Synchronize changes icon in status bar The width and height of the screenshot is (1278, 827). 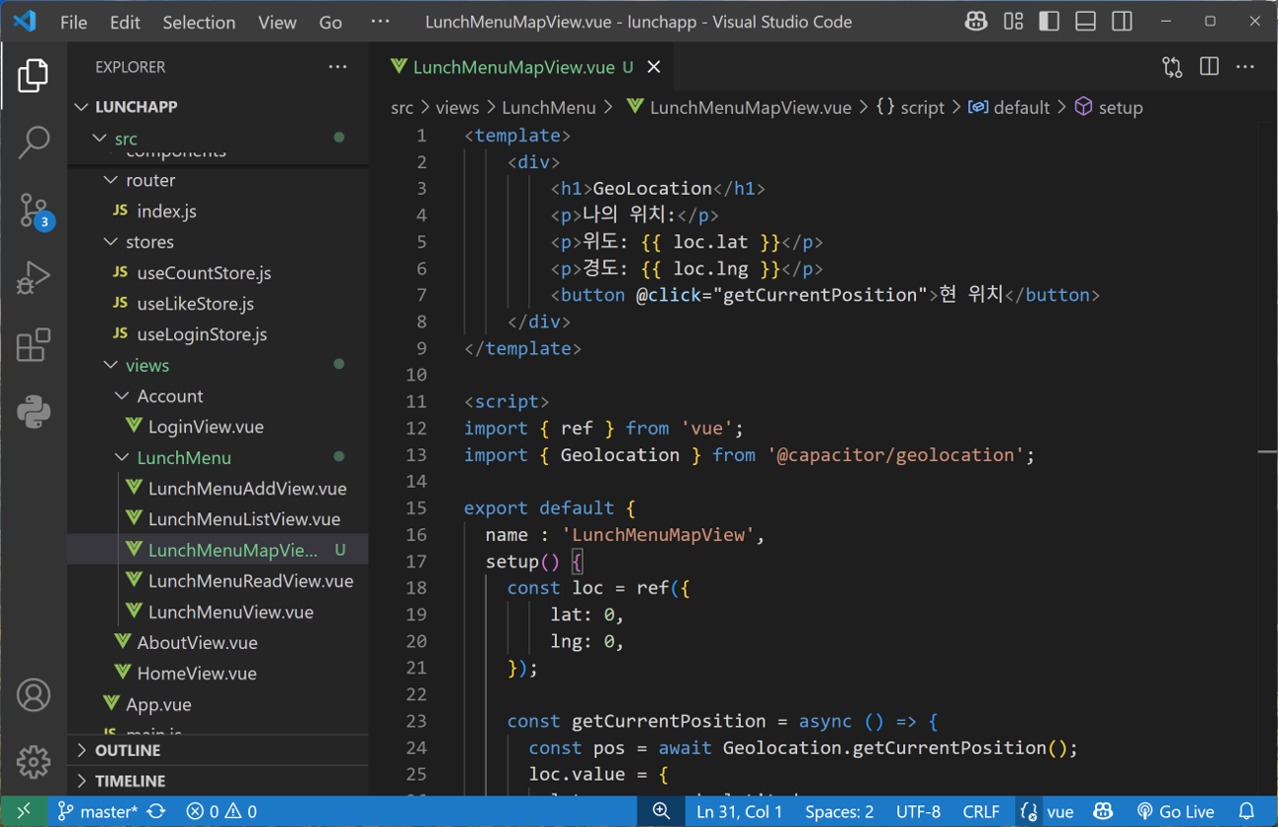156,811
